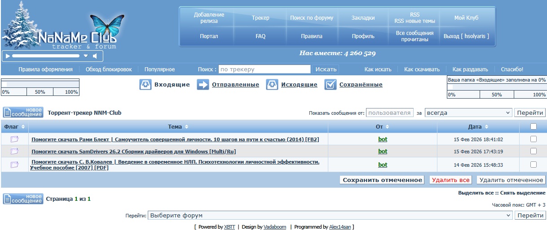Check the box for the 14 Фев 2026 message

pos(533,165)
